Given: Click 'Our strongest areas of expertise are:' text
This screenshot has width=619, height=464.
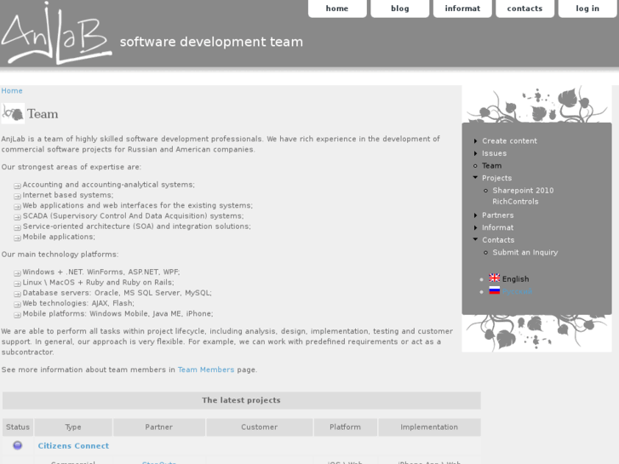Looking at the screenshot, I should tap(71, 167).
